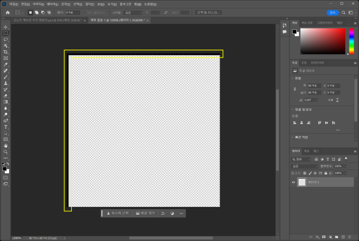This screenshot has width=359, height=241.
Task: Click the 공유 share button
Action: click(x=333, y=13)
